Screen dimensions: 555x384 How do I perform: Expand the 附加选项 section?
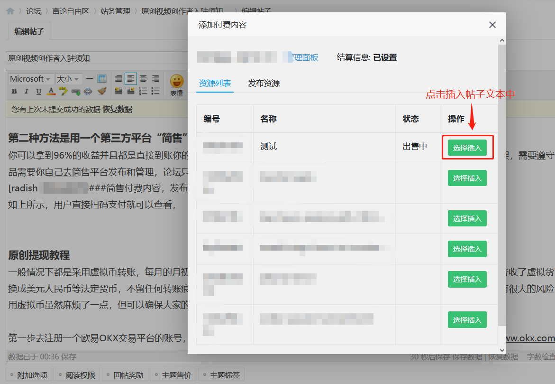tap(28, 375)
